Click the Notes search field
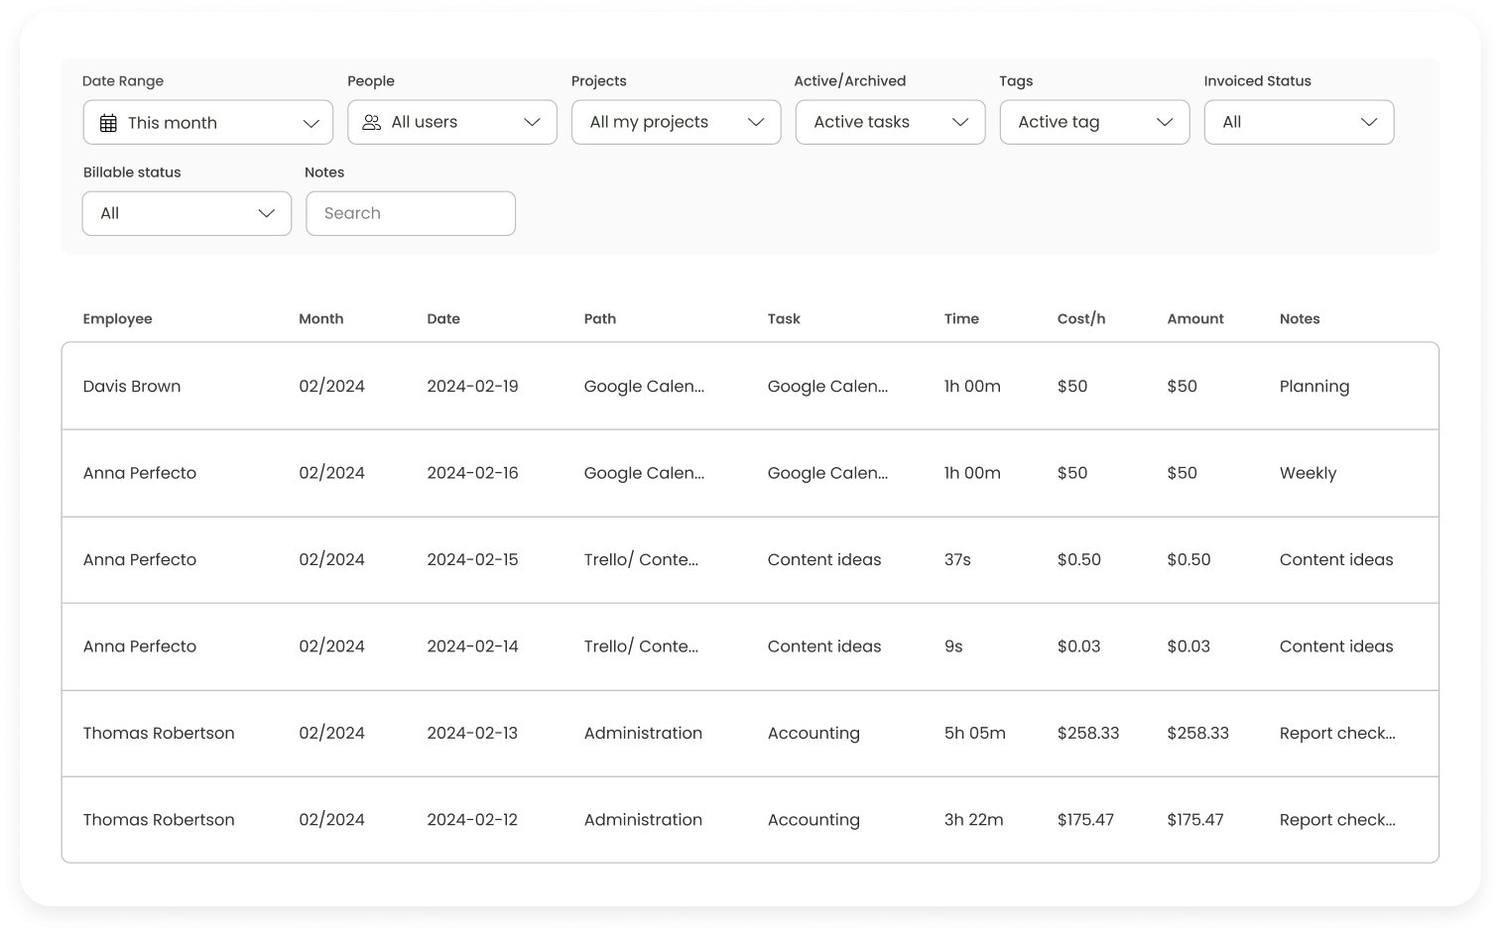 point(411,213)
